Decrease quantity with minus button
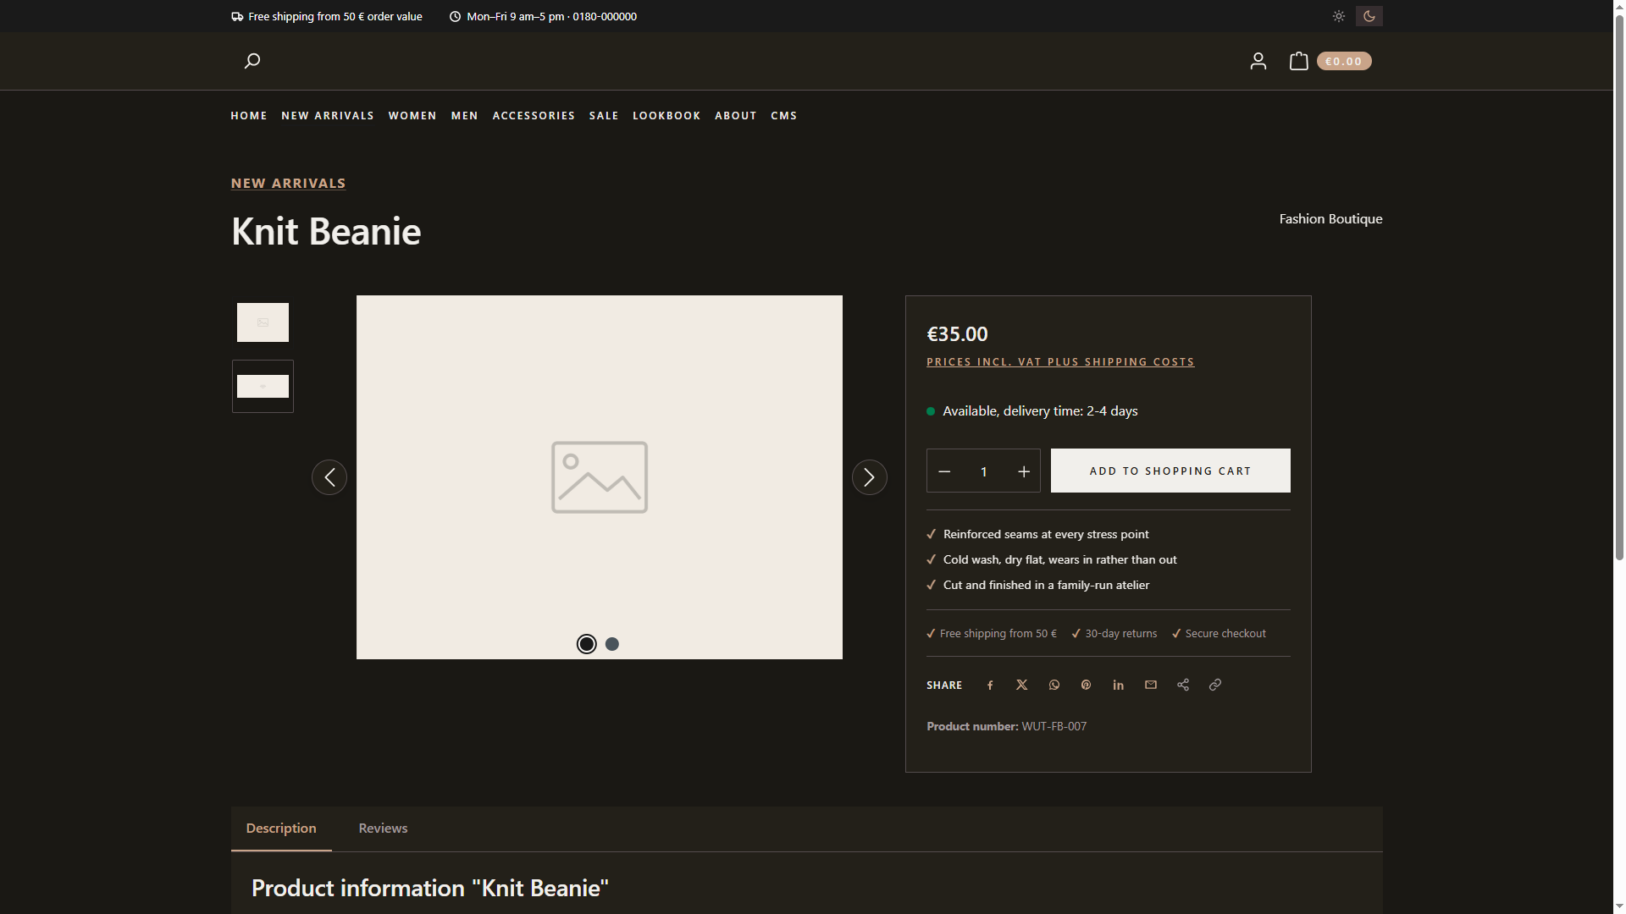This screenshot has width=1626, height=914. 944,471
